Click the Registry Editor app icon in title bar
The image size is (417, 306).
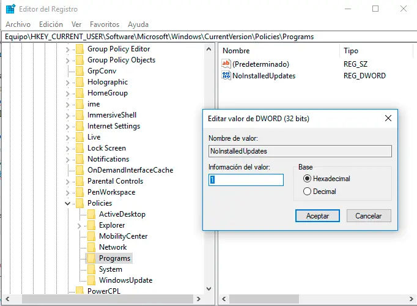click(x=10, y=9)
